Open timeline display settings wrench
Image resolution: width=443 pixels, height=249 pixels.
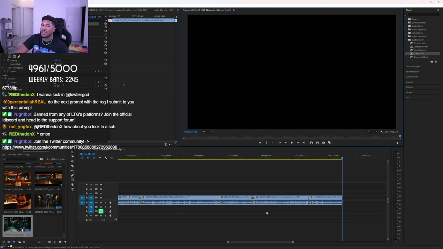[x=106, y=158]
